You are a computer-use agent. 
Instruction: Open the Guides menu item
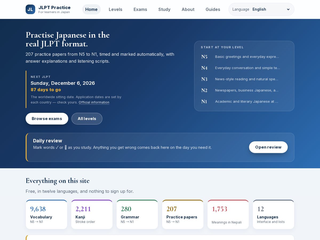coord(213,9)
